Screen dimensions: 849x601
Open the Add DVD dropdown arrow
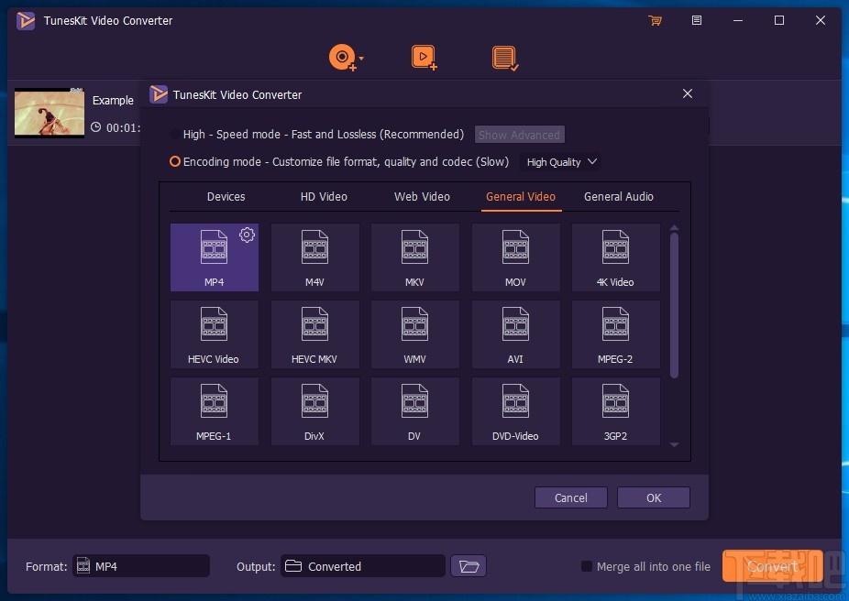point(361,58)
